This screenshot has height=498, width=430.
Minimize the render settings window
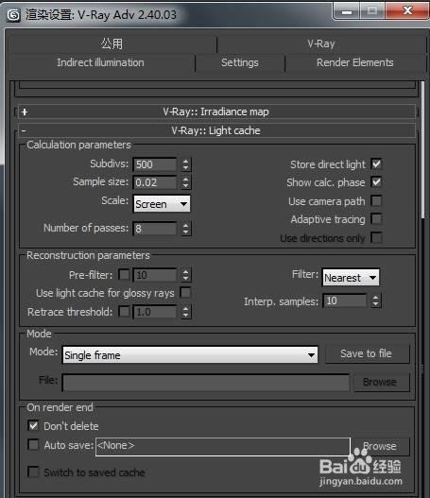pos(347,11)
